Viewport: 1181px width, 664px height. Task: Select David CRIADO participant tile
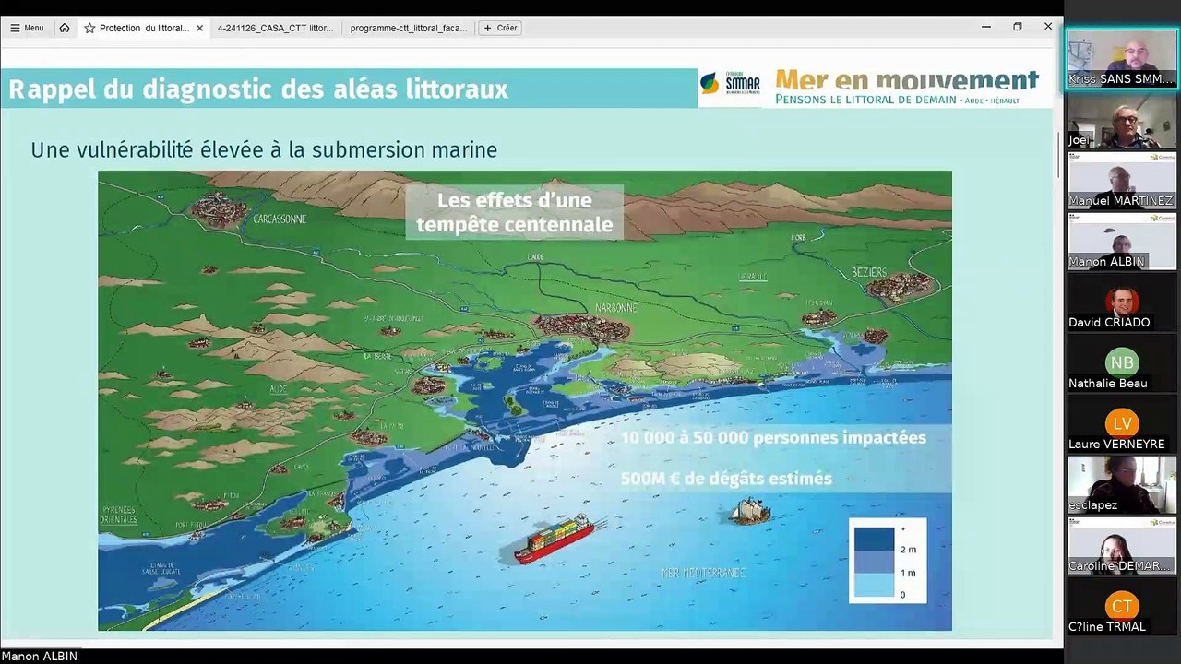[1122, 302]
